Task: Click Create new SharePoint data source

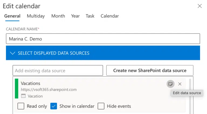Action: tap(150, 70)
